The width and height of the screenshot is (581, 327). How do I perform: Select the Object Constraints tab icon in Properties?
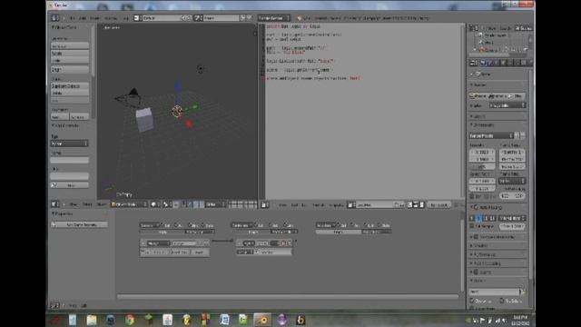coord(510,64)
